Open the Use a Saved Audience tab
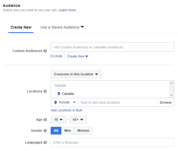The height and width of the screenshot is (151, 178). point(62,27)
